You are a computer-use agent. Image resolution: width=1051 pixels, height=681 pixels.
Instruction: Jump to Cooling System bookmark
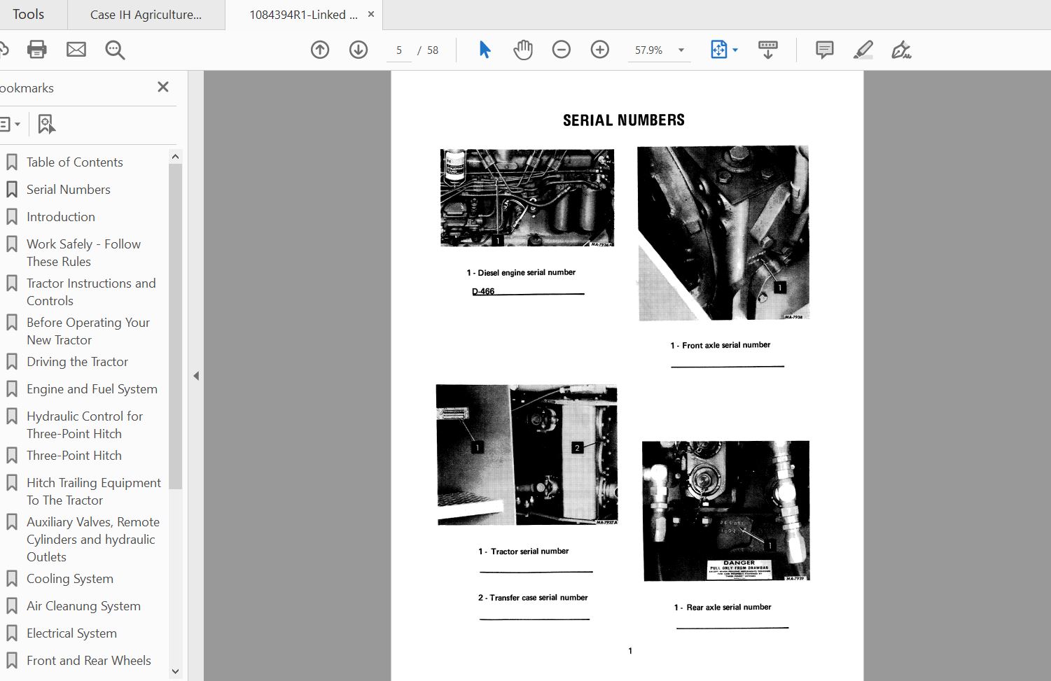coord(70,579)
